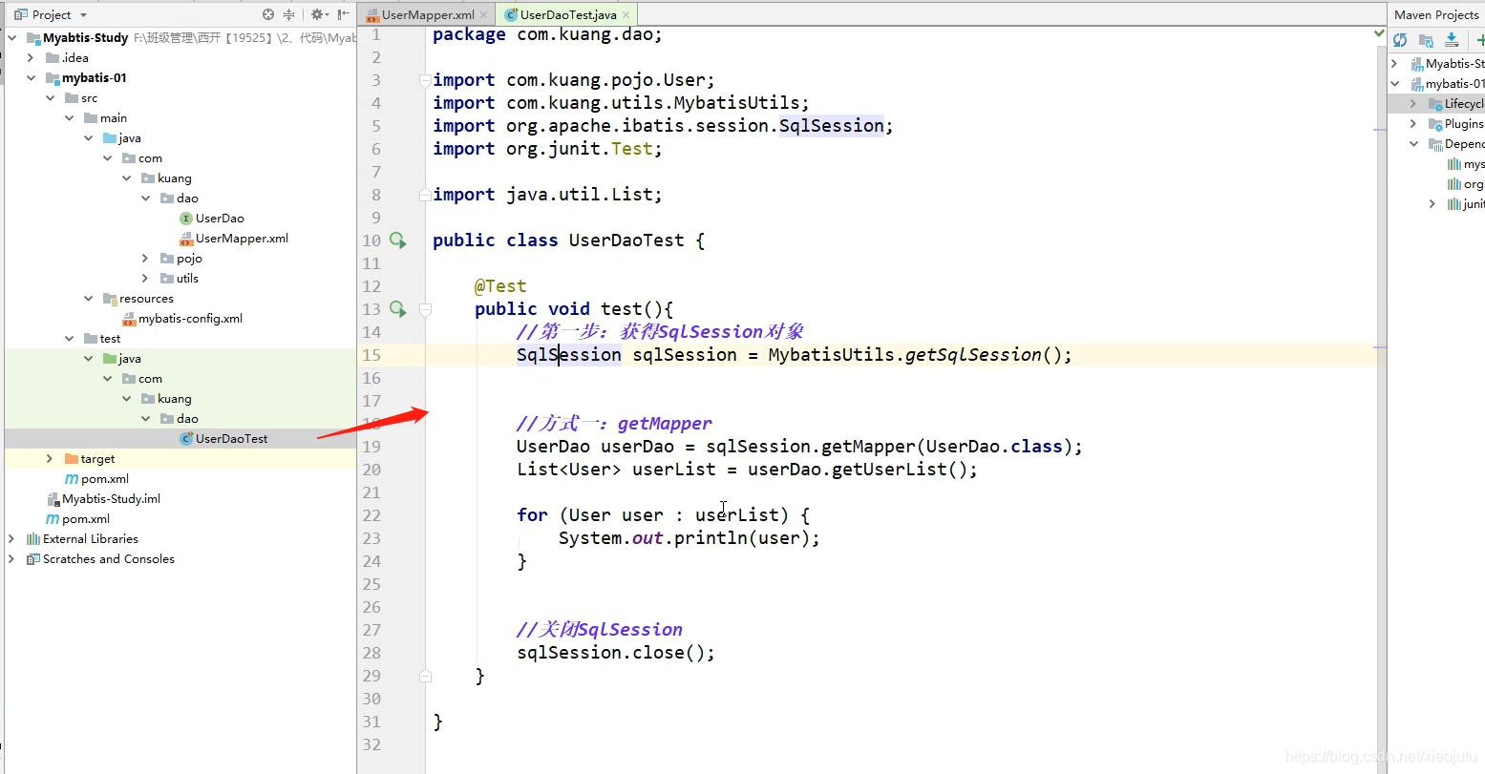Click getUserList on line 20
1485x774 pixels.
pyautogui.click(x=889, y=470)
